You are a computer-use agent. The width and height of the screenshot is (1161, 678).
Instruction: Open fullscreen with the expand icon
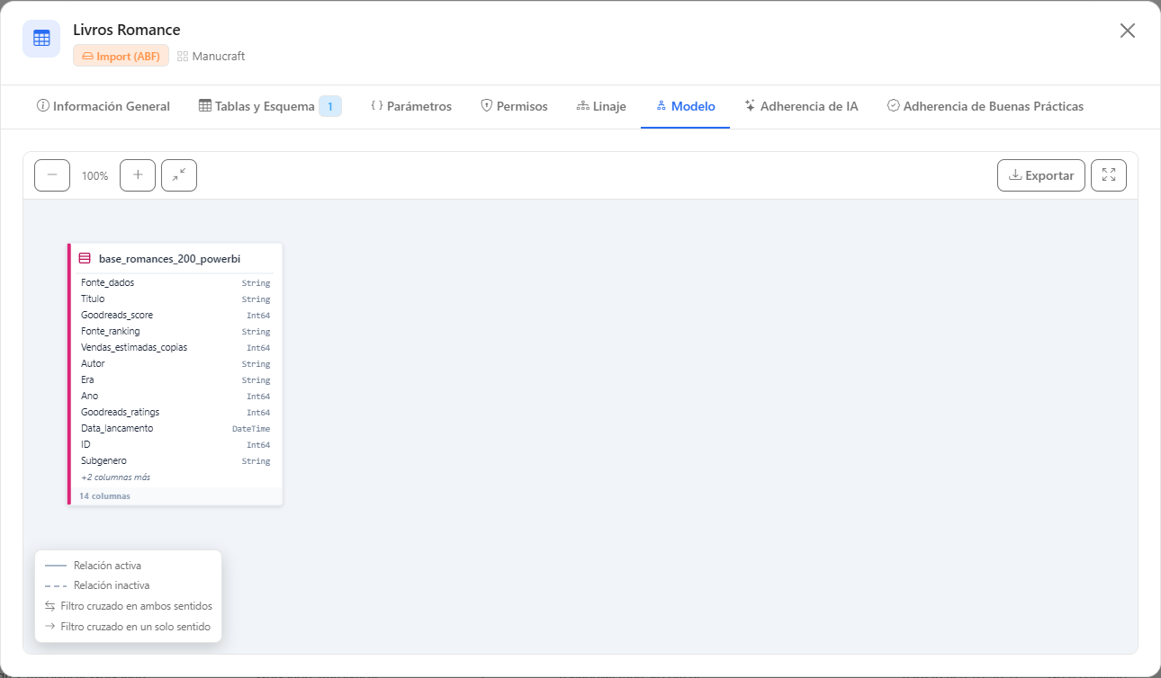(1109, 175)
